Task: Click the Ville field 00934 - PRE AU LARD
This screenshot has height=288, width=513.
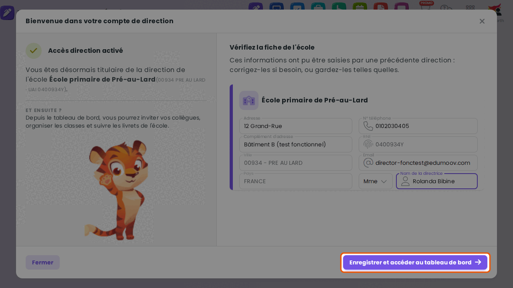Action: pos(296,163)
